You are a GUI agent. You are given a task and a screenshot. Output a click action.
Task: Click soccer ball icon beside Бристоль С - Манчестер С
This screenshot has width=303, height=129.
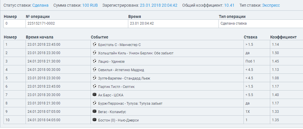click(x=94, y=45)
